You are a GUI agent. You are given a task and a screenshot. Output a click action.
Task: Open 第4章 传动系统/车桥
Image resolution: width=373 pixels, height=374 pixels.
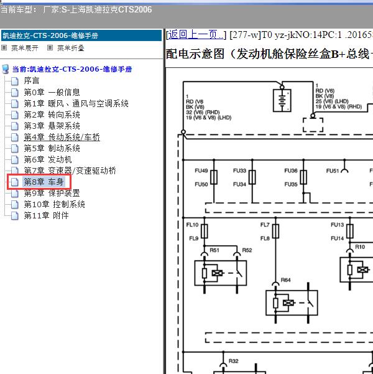(x=62, y=137)
